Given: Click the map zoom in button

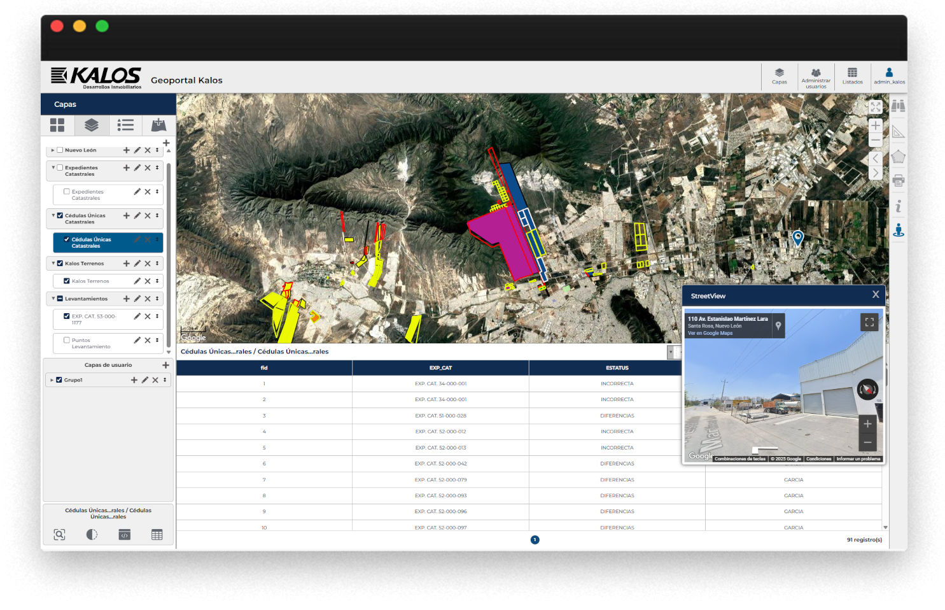Looking at the screenshot, I should (x=876, y=125).
